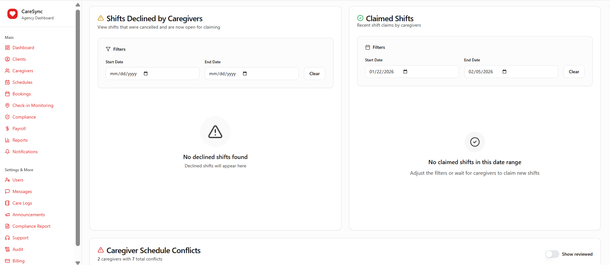Click the Care Logs notebook icon
Screen dimensions: 610x265
click(7, 203)
